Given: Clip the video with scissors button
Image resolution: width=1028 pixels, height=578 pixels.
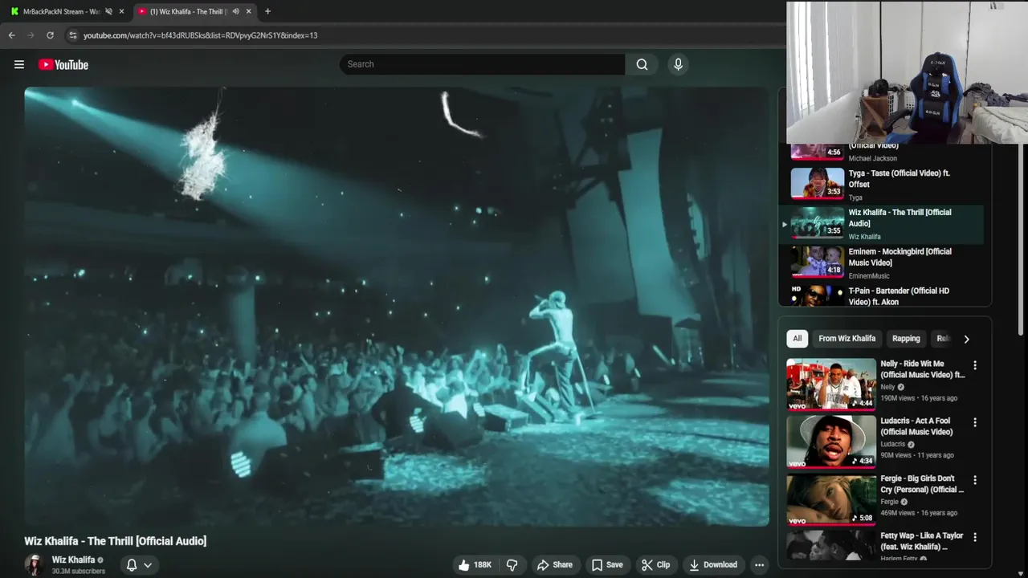Looking at the screenshot, I should click(x=655, y=565).
